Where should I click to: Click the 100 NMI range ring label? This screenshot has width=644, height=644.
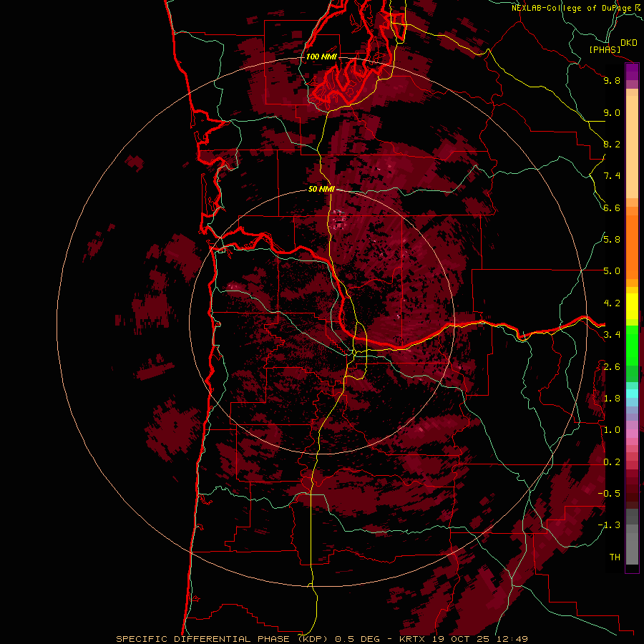[x=321, y=57]
